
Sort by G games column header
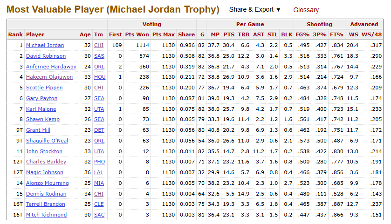click(202, 34)
